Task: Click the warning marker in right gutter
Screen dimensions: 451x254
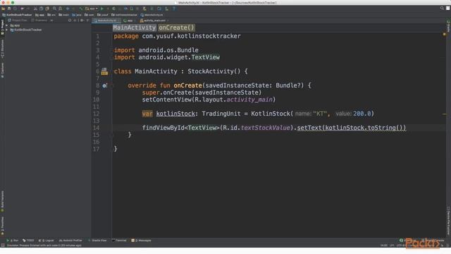Action: [444, 35]
